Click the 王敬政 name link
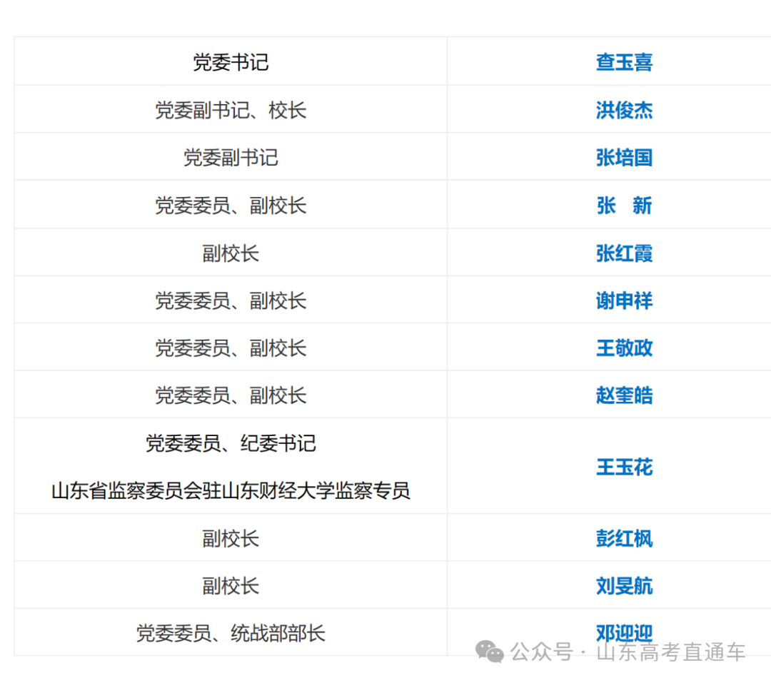 point(624,348)
